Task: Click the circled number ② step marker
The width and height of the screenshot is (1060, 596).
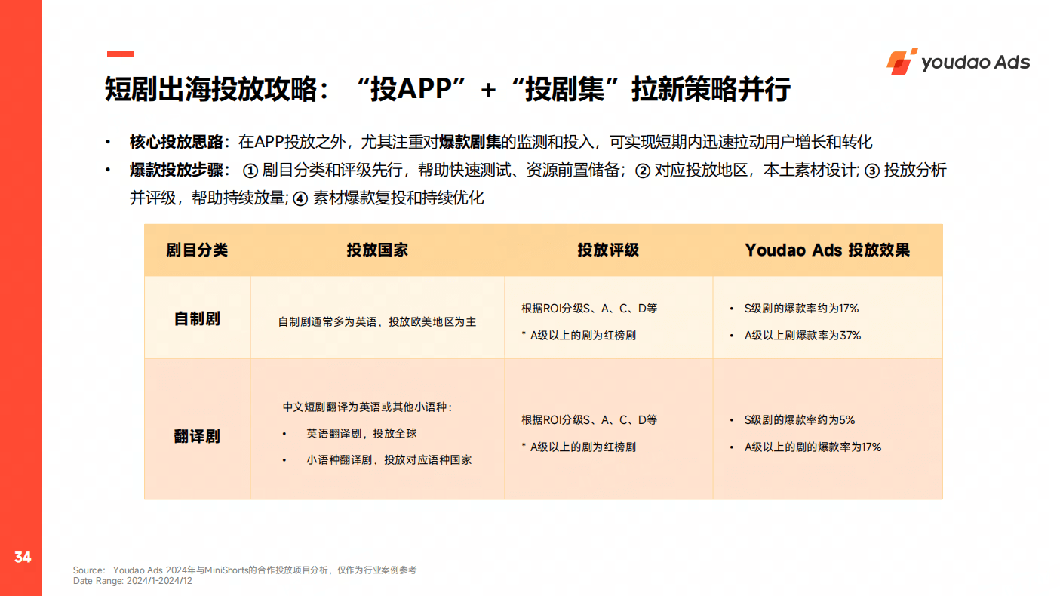Action: pos(642,171)
